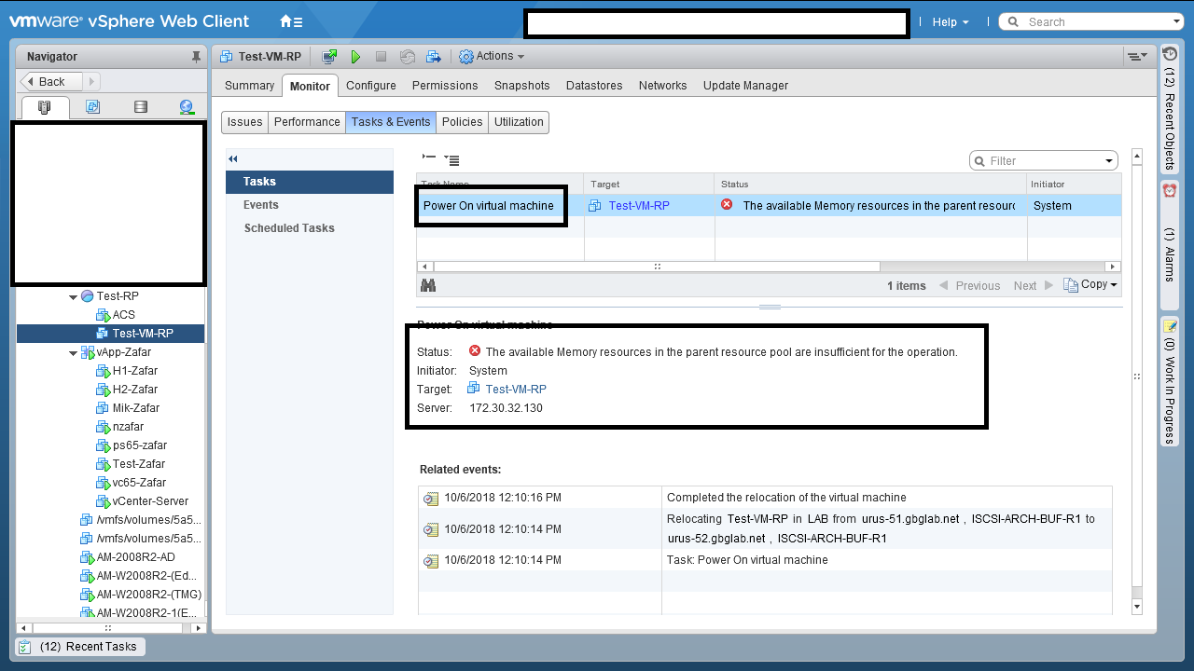Click the Back button in Navigator
Viewport: 1194px width, 671px height.
coord(51,82)
